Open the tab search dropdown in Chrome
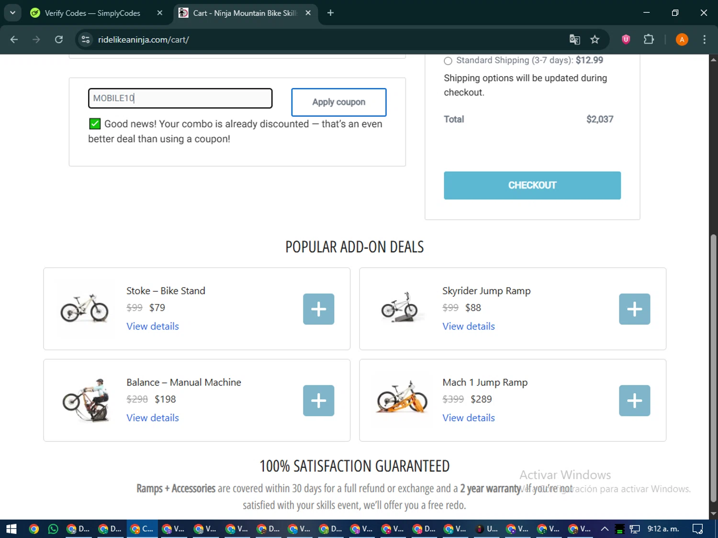 (12, 13)
